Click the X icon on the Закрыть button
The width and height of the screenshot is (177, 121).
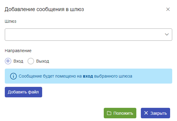(146, 113)
